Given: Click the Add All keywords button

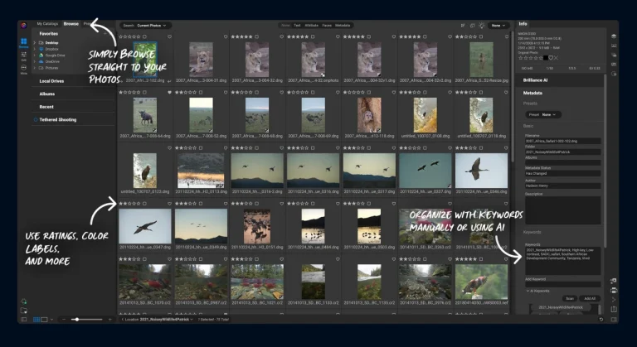Looking at the screenshot, I should coord(590,298).
